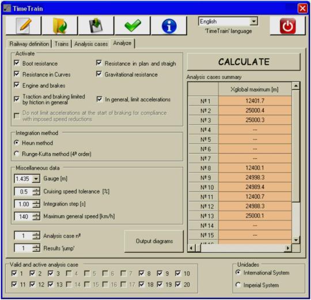311x300 pixels.
Task: Select Imperial System units
Action: pyautogui.click(x=238, y=285)
